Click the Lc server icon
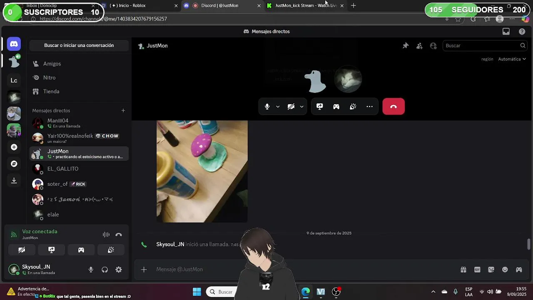The width and height of the screenshot is (533, 300). point(14,80)
